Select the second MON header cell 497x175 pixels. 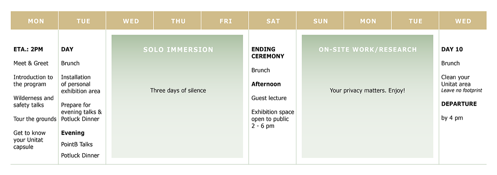pos(368,21)
